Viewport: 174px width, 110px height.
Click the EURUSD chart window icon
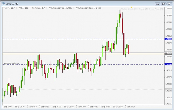[x=4, y=4]
